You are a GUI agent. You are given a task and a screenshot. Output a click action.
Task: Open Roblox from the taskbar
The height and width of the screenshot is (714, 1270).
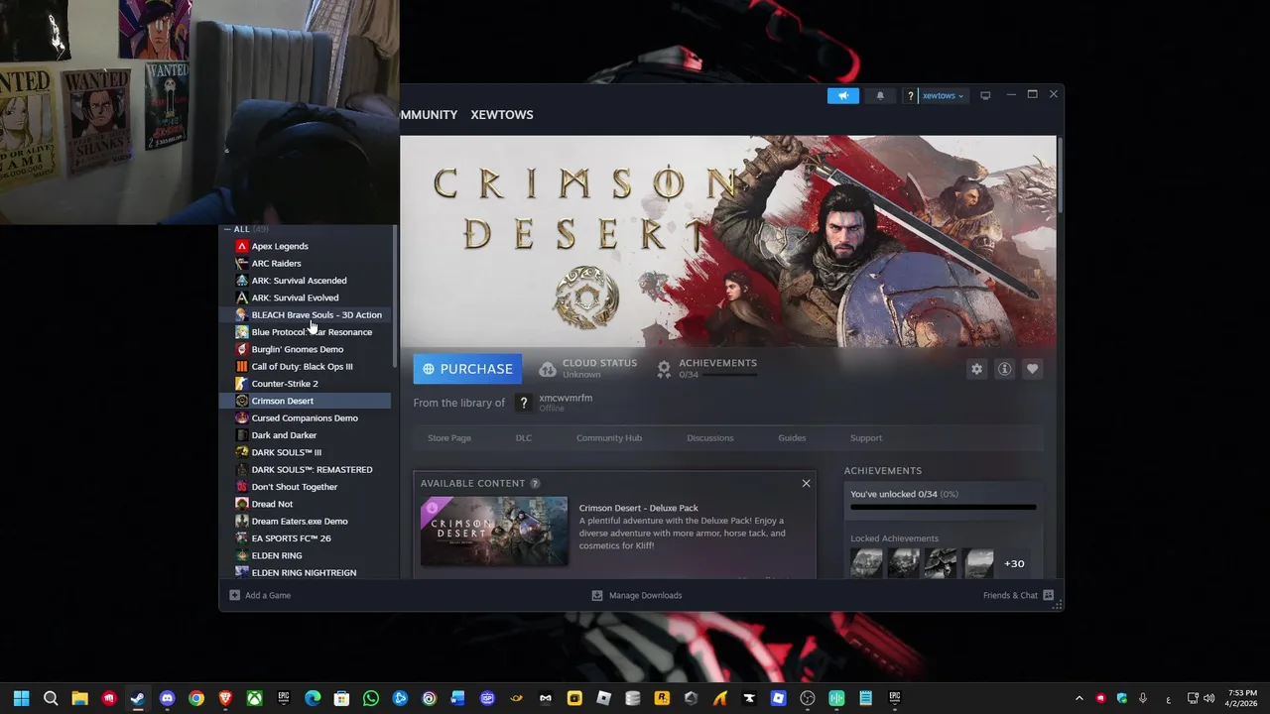point(603,698)
